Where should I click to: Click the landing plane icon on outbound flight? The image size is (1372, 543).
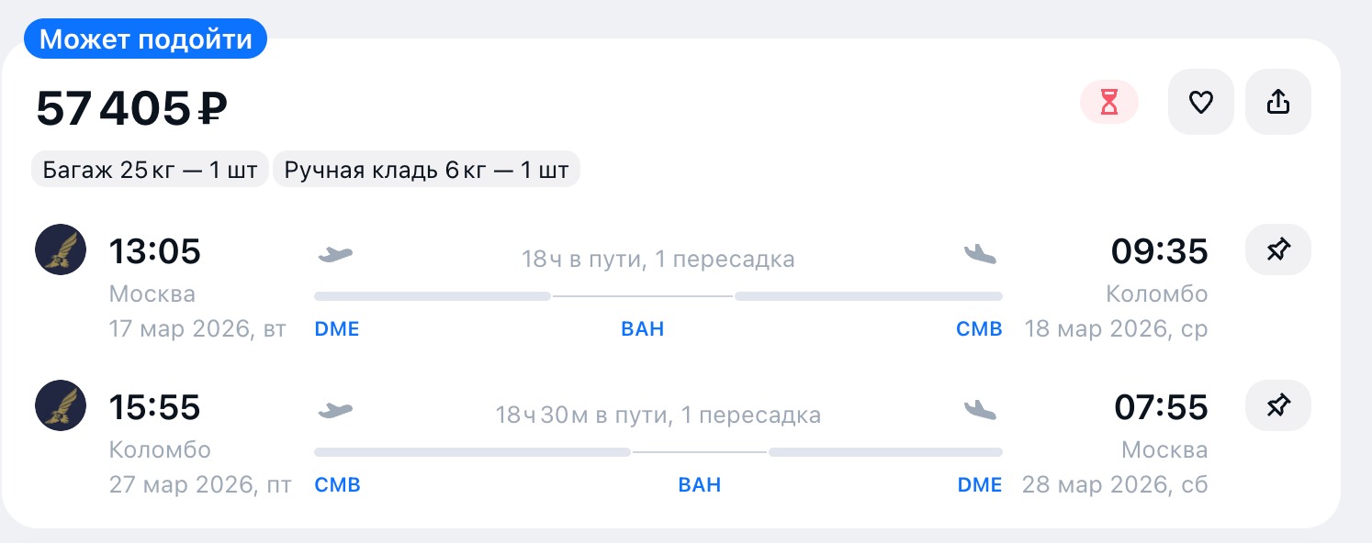(x=980, y=254)
